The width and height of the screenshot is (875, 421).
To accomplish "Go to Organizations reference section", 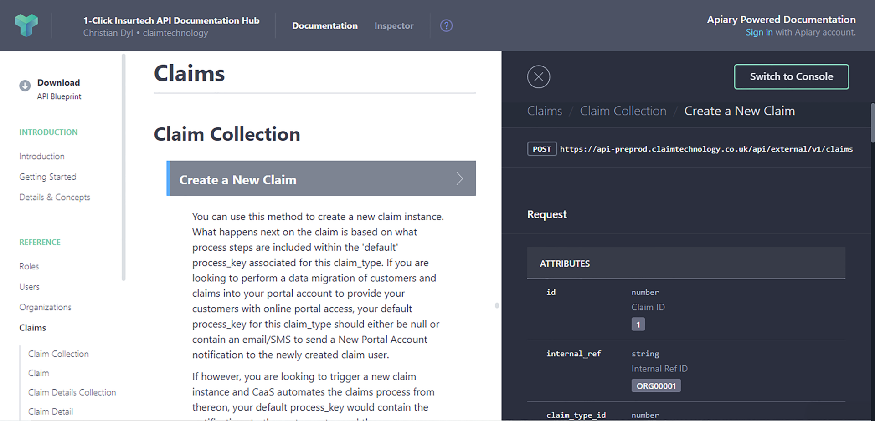I will click(46, 308).
